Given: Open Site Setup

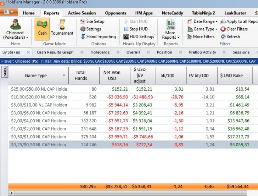Looking at the screenshot, I should click(92, 21).
